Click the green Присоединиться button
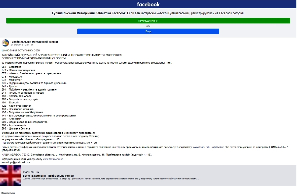297x194 pixels. [148, 21]
